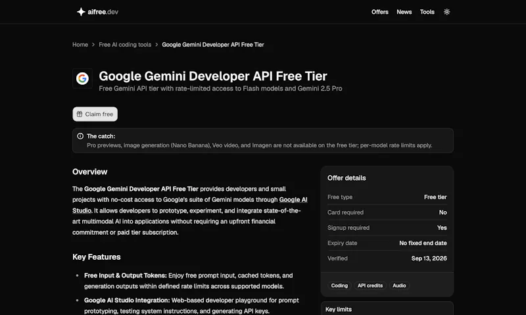
Task: Click the Overview heading
Action: point(90,172)
